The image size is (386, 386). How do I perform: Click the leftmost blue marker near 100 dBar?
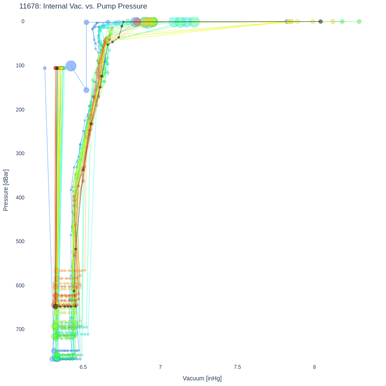pos(45,68)
